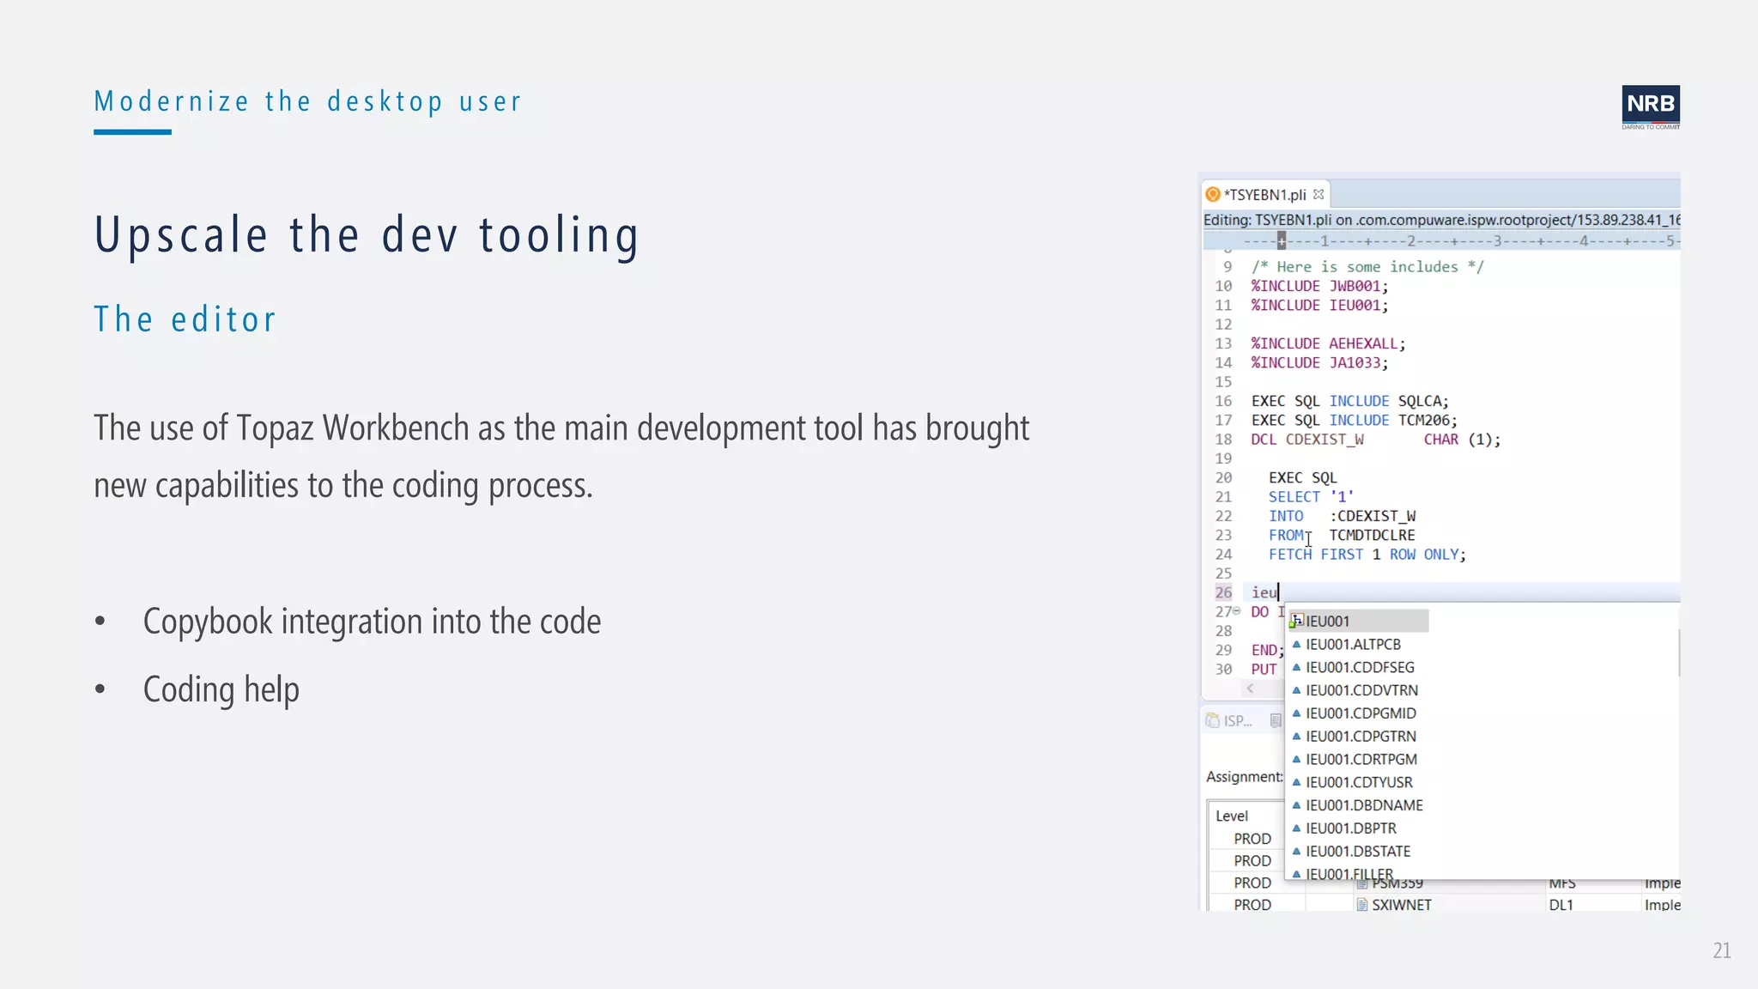Click EXEC SQL INCLUDE TCM206 line
The width and height of the screenshot is (1758, 989).
[x=1355, y=421]
